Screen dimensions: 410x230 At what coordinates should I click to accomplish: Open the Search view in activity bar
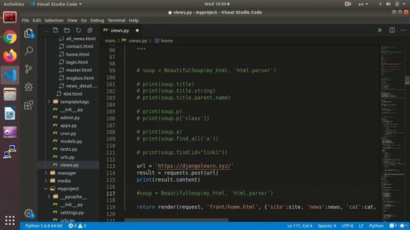pyautogui.click(x=29, y=50)
